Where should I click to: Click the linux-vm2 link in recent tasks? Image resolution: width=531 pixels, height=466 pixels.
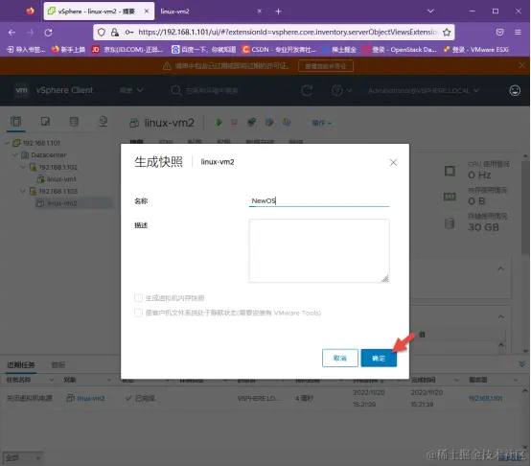click(91, 398)
